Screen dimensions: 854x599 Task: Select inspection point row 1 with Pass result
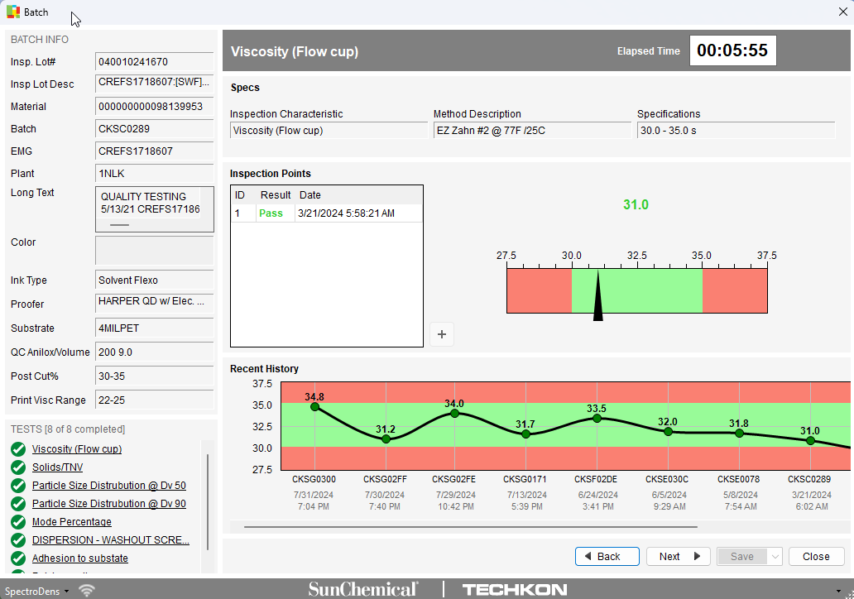[326, 213]
